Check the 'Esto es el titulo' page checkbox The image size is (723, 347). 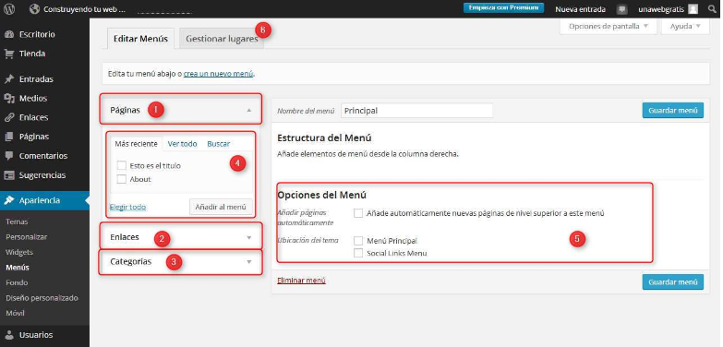tap(122, 165)
